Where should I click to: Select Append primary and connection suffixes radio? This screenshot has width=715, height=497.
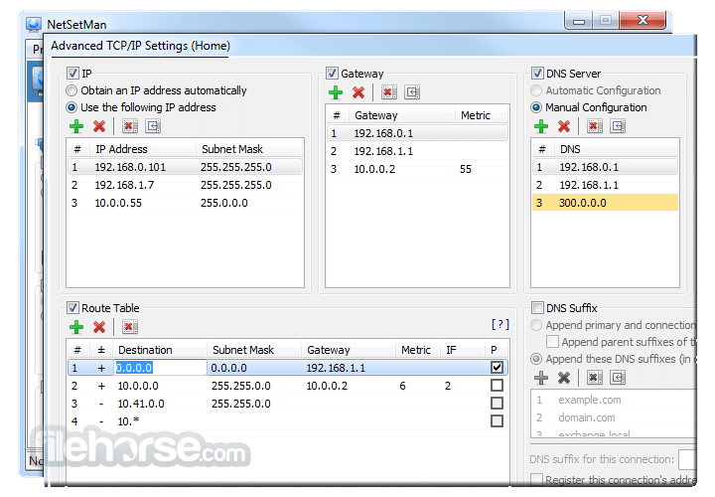coord(536,325)
